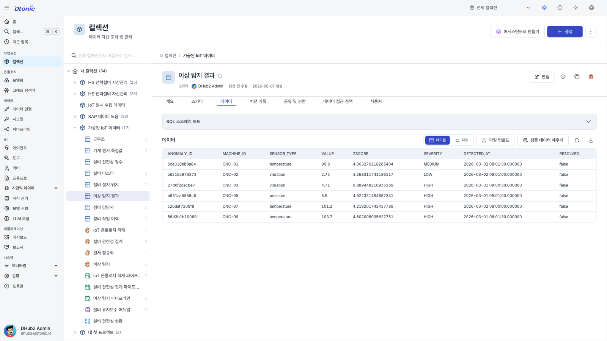This screenshot has height=341, width=607.
Task: Open the AI assistant icon in header
Action: [544, 8]
